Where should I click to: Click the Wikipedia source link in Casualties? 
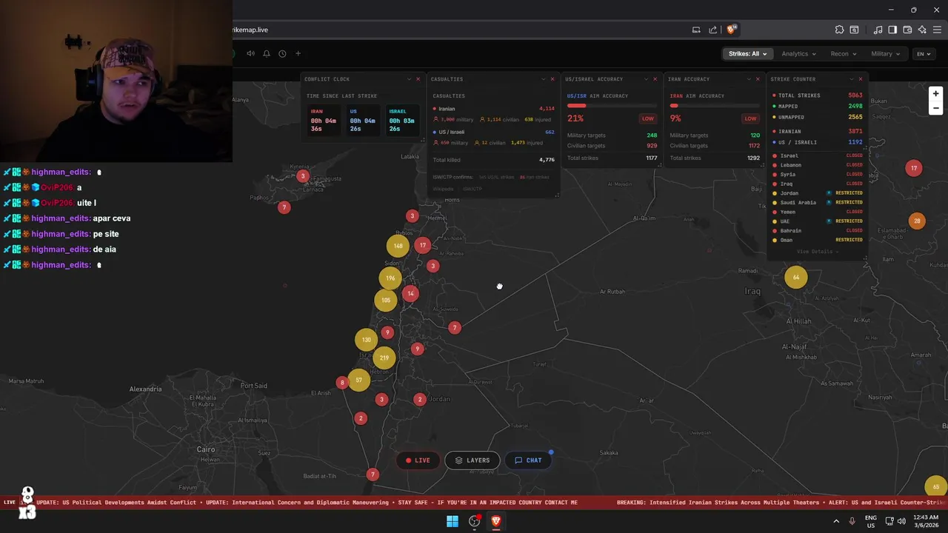click(442, 189)
